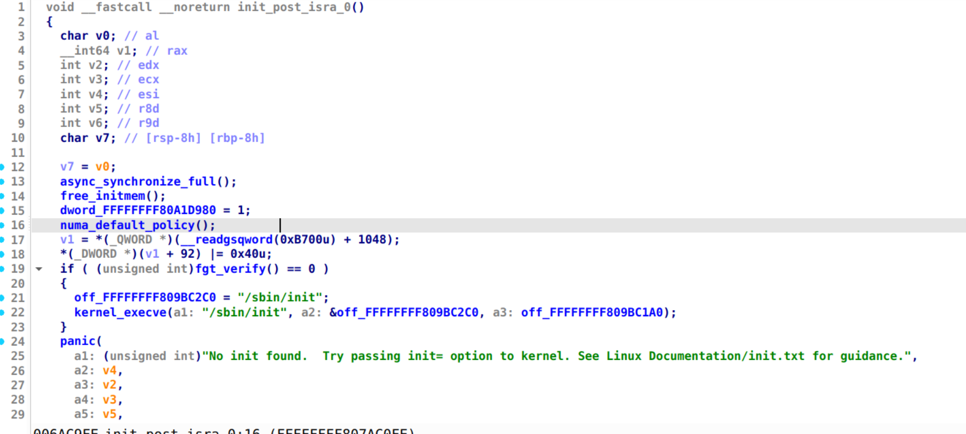Click the __readgsqword intrinsic

pyautogui.click(x=227, y=239)
